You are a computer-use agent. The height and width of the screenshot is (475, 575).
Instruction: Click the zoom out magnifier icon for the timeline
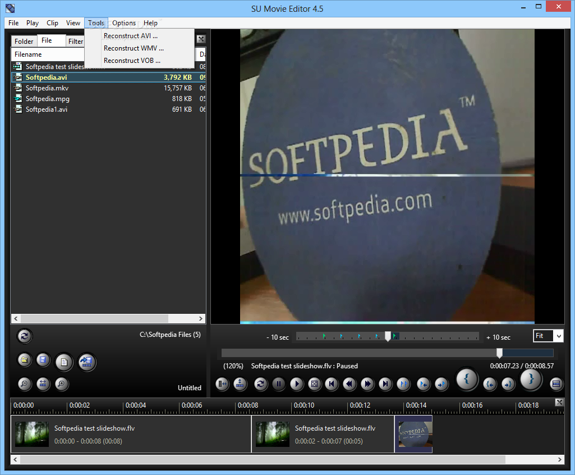point(24,384)
